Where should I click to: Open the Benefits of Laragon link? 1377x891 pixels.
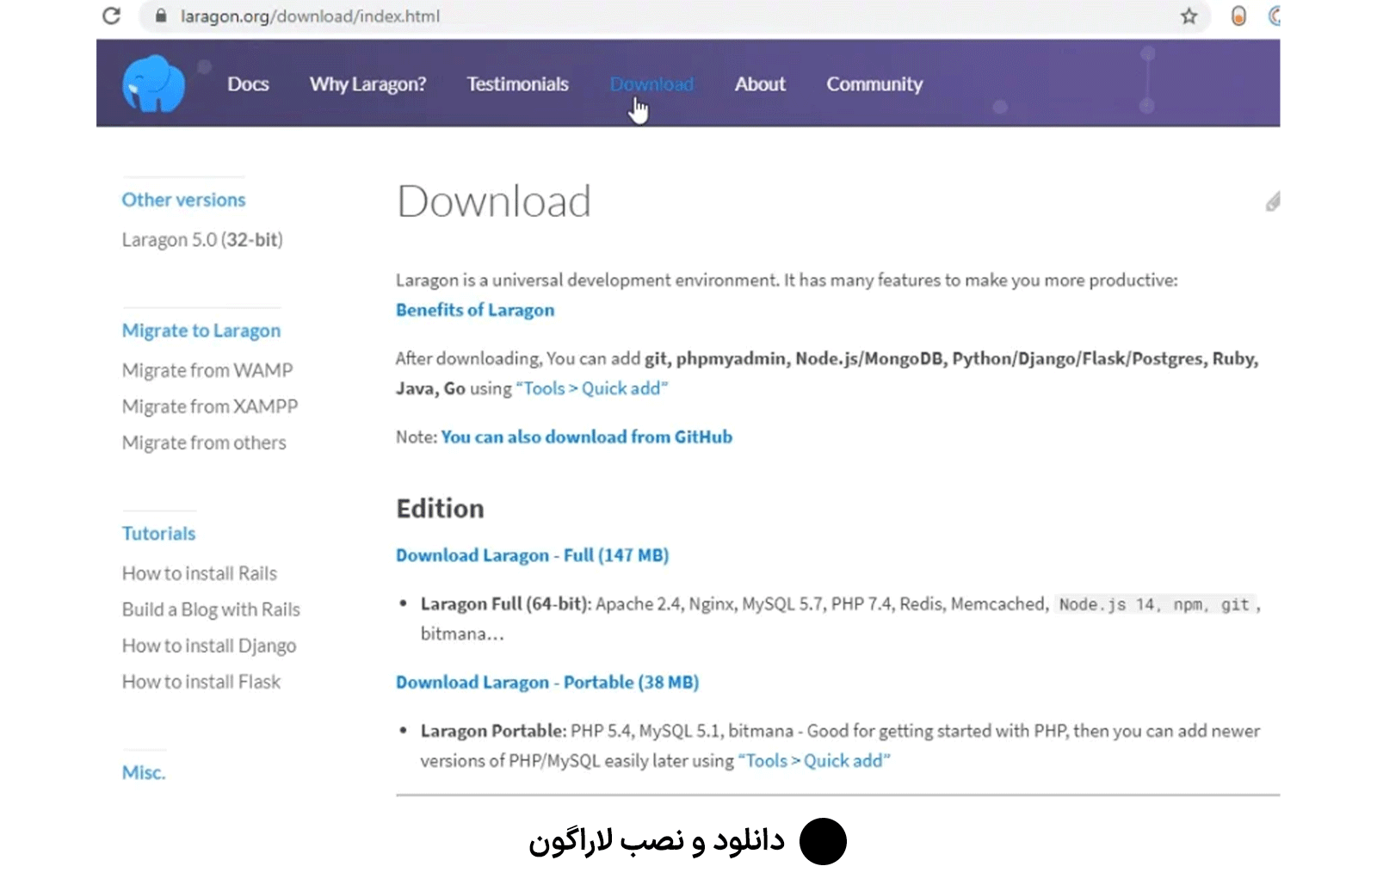pyautogui.click(x=475, y=310)
